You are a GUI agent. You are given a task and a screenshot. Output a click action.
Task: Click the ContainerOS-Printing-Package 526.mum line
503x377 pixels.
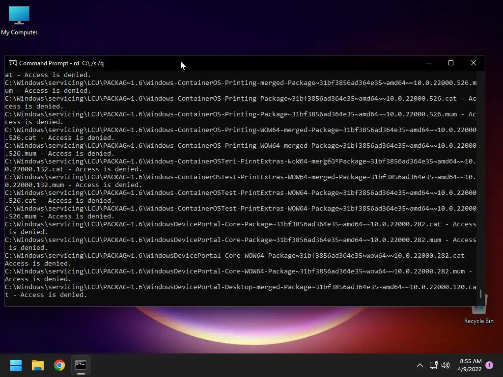coord(241,114)
